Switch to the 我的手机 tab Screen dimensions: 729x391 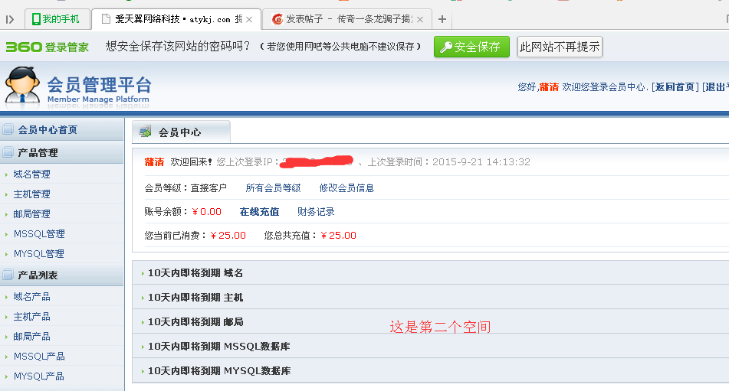pos(56,19)
